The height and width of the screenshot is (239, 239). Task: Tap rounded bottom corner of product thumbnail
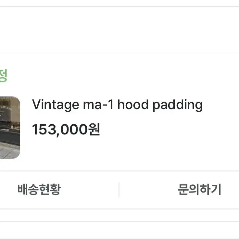pos(17,155)
